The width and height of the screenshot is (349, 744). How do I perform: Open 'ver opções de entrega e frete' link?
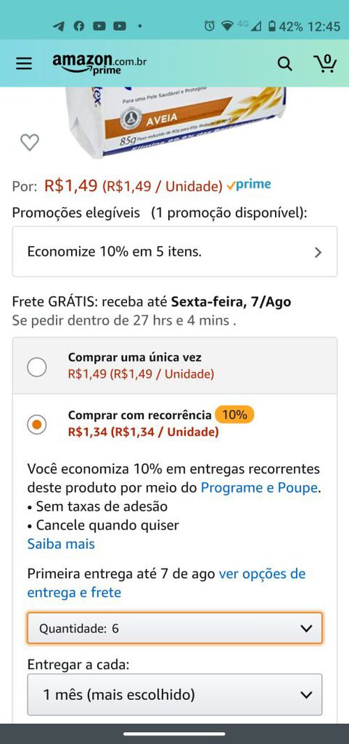(x=166, y=583)
